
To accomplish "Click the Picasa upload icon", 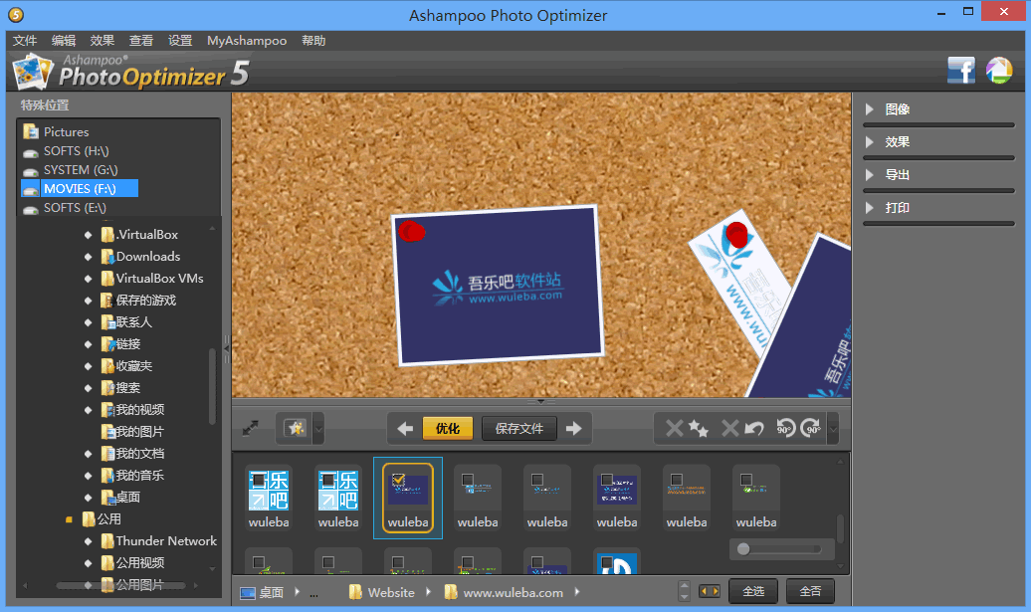I will (x=999, y=70).
